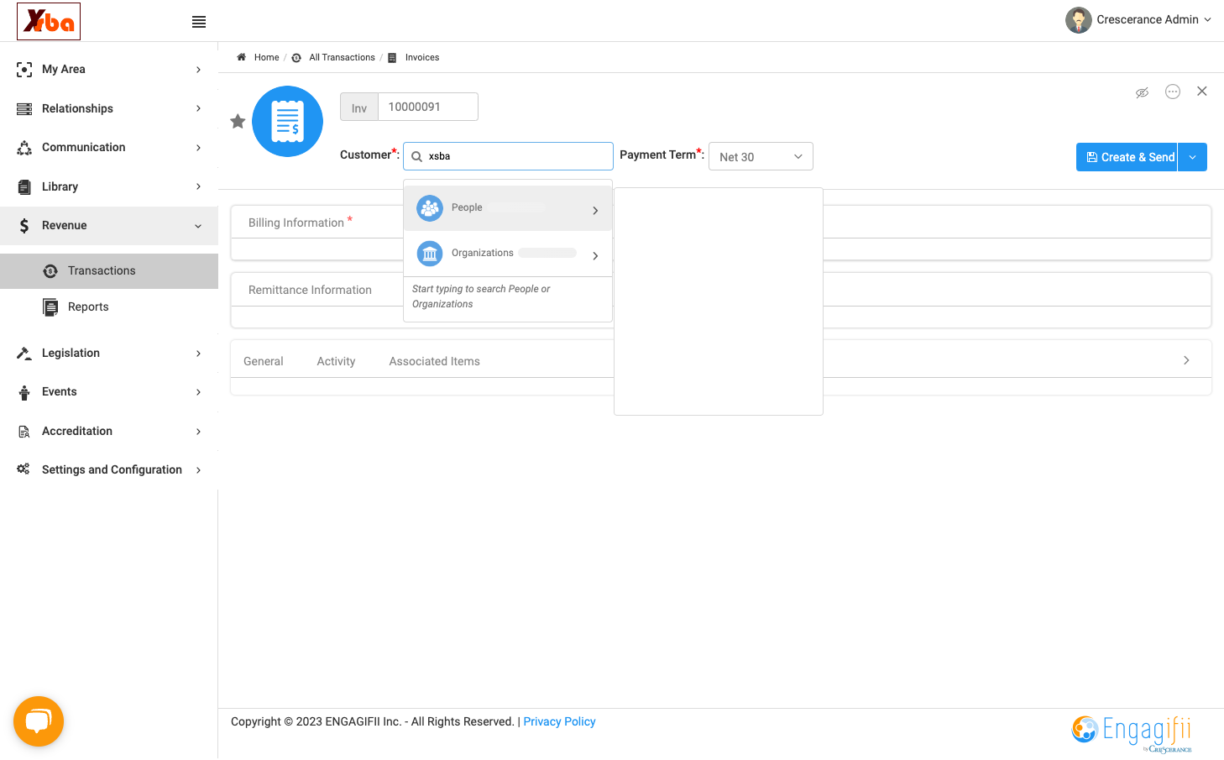Select People search category
The width and height of the screenshot is (1224, 760).
pos(508,208)
